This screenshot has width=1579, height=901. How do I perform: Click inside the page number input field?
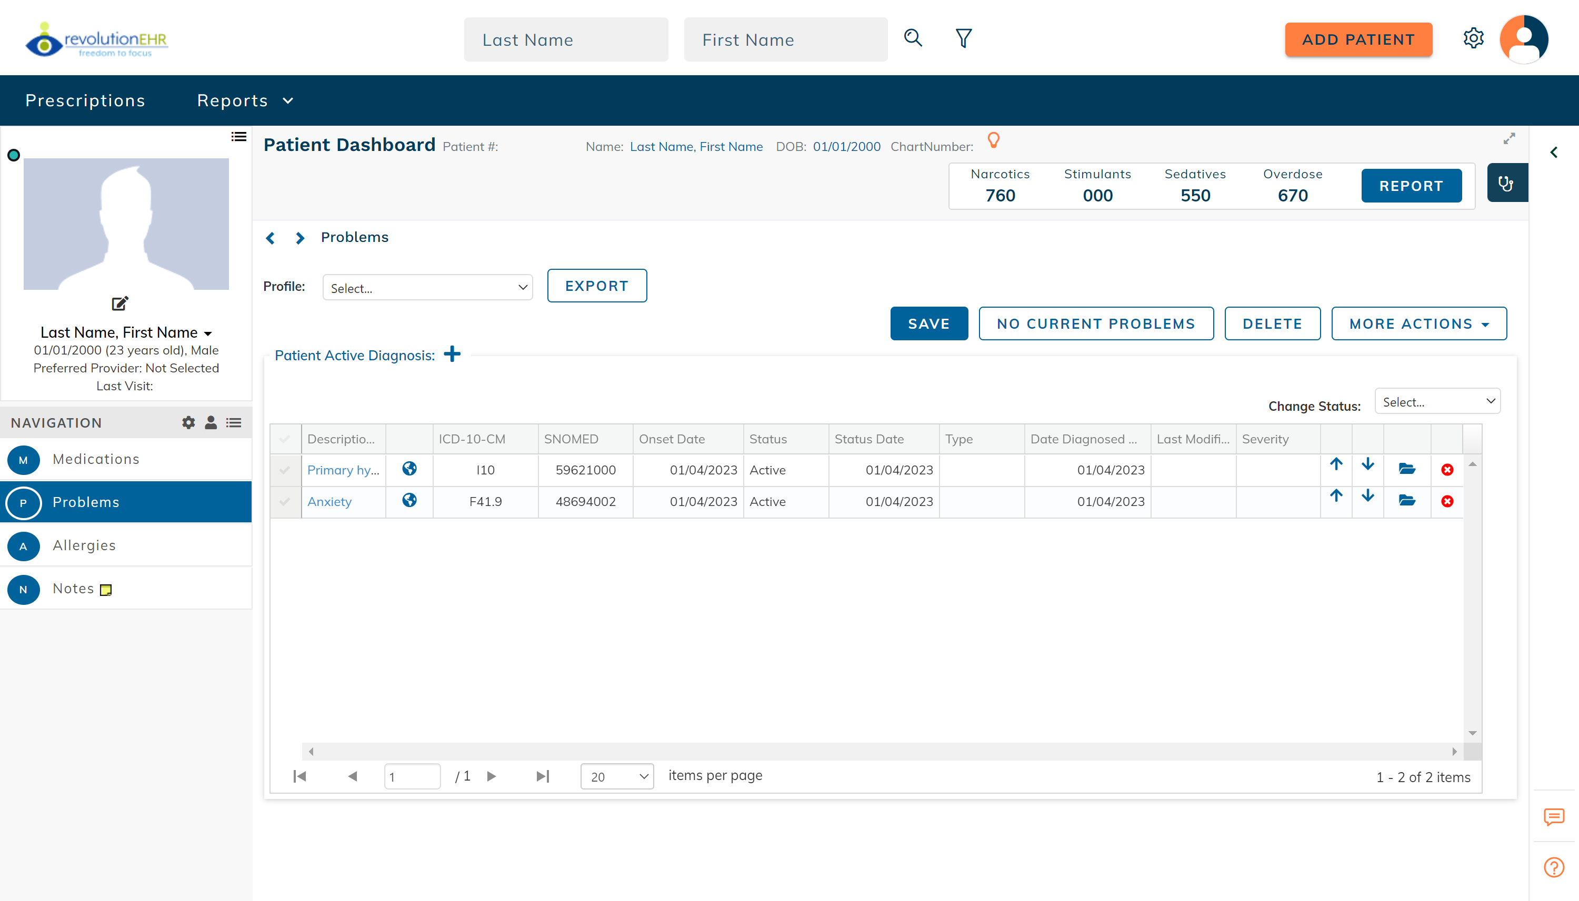point(413,776)
